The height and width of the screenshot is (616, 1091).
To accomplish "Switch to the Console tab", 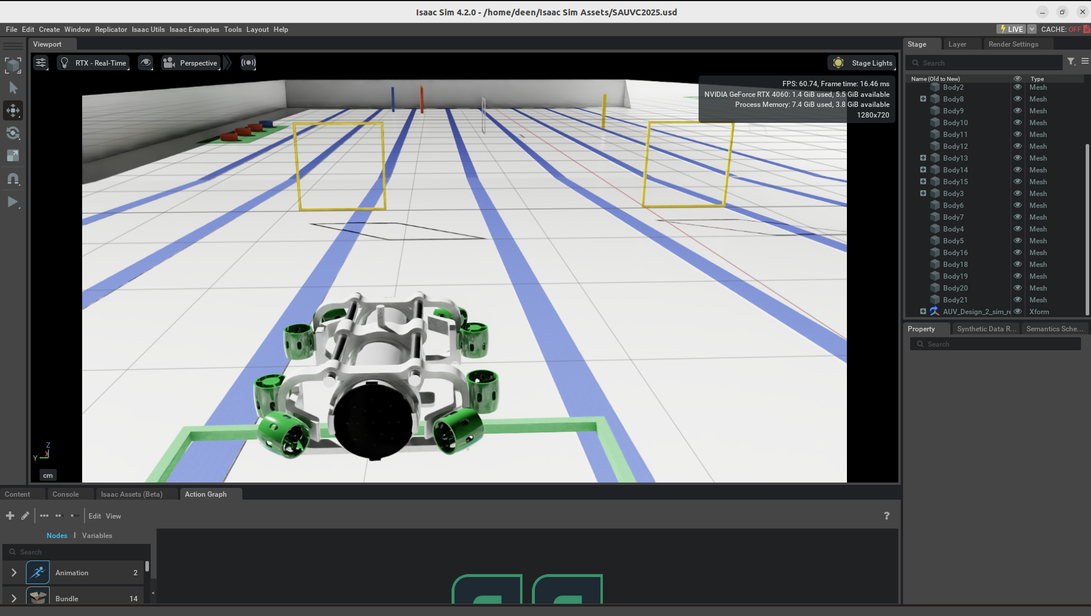I will [x=65, y=494].
